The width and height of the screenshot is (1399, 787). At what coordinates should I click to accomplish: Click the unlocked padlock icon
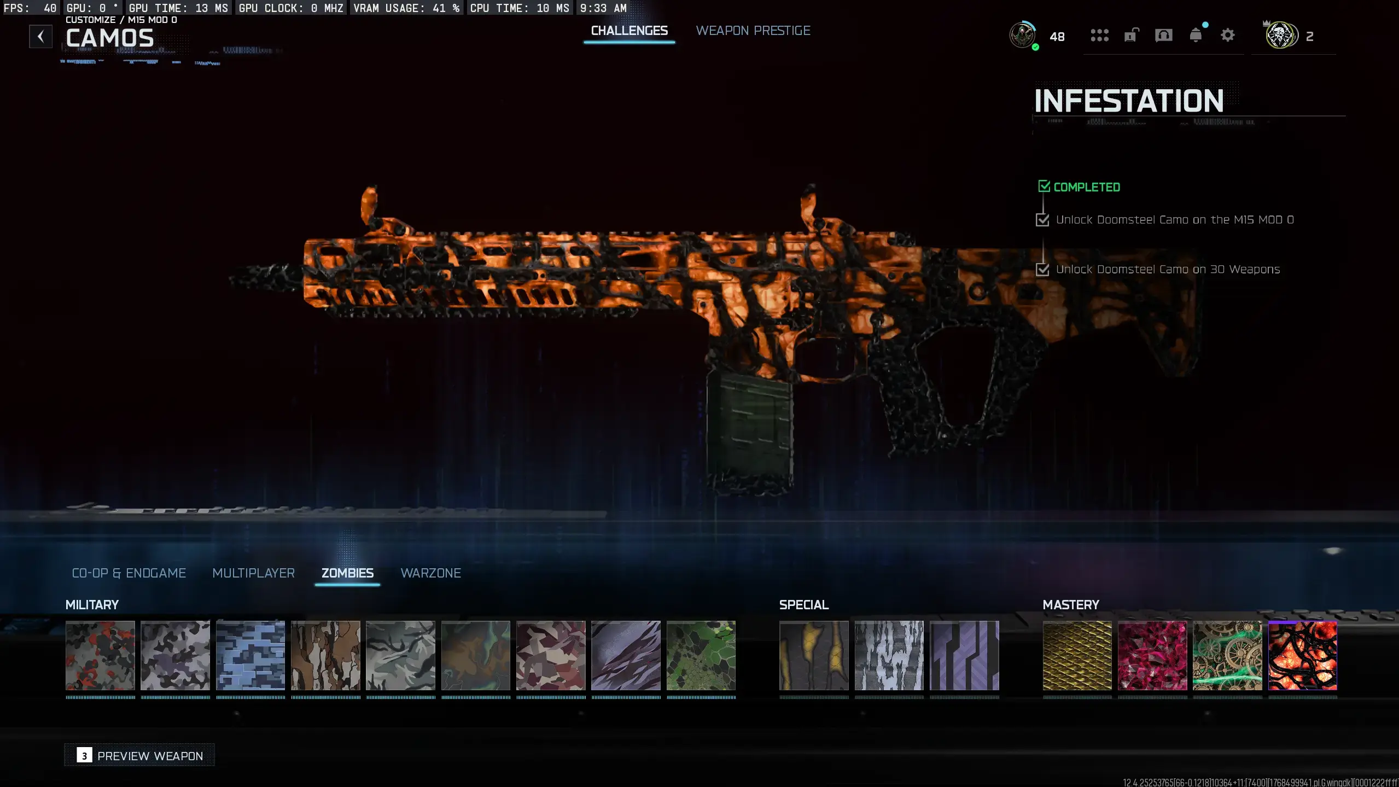pos(1131,36)
